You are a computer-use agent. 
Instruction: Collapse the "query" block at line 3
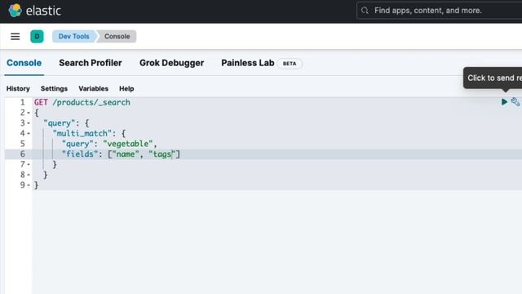point(29,123)
